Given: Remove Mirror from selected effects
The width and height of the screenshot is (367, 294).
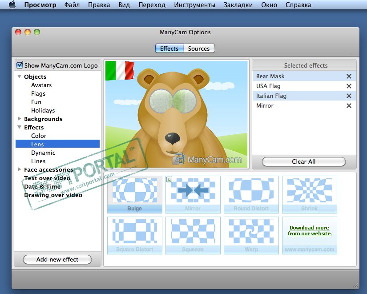Looking at the screenshot, I should [349, 105].
